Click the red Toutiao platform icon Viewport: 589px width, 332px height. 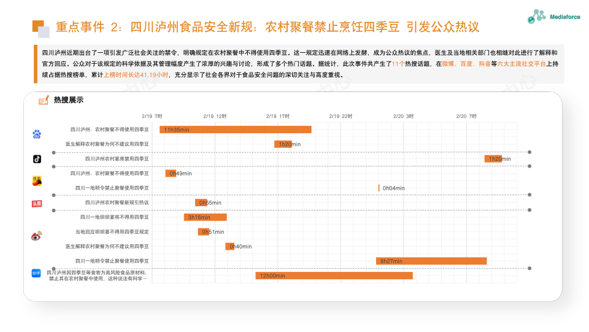pyautogui.click(x=37, y=204)
